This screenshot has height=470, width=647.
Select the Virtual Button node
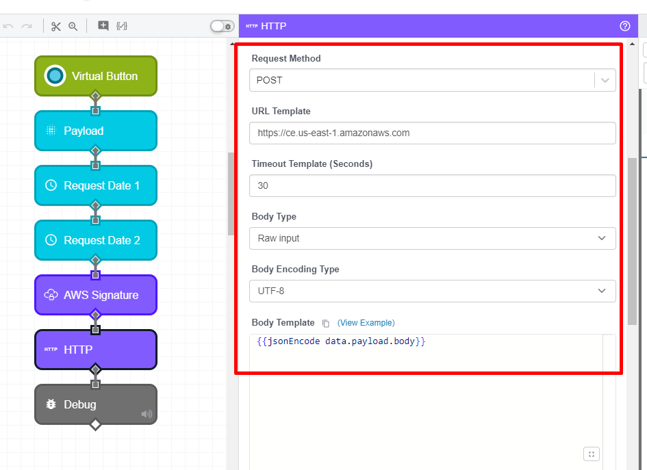pos(96,76)
